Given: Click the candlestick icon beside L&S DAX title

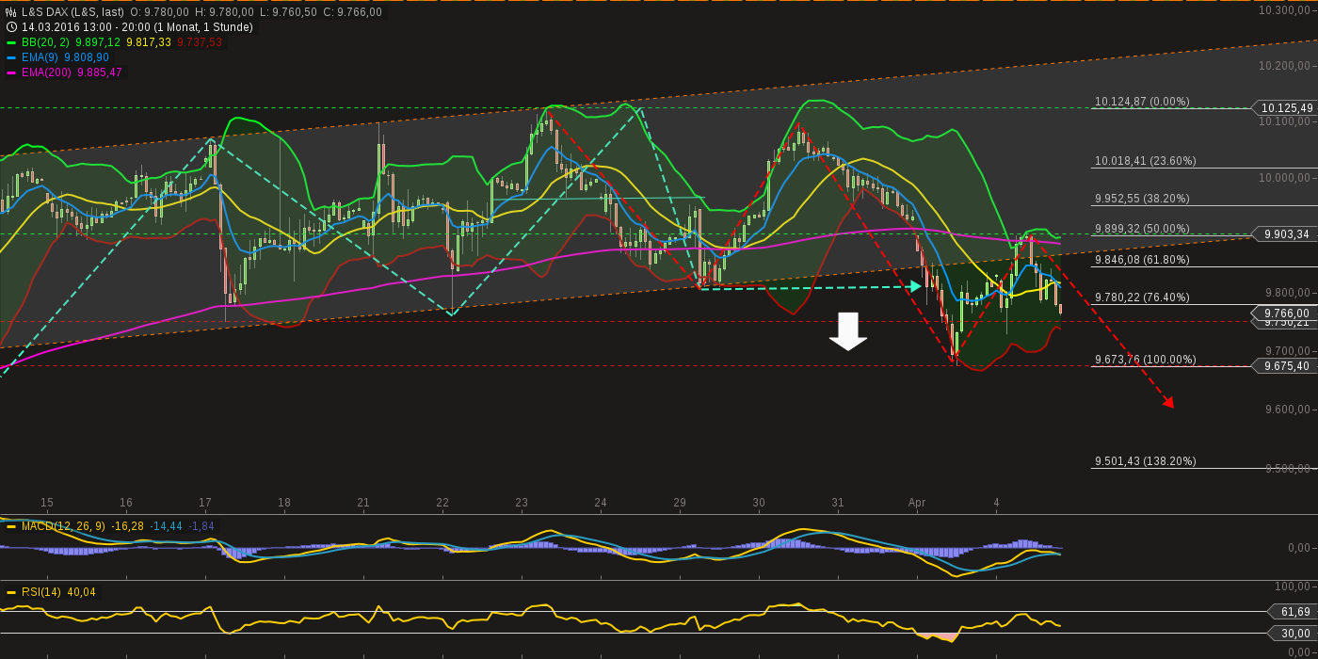Looking at the screenshot, I should pos(11,12).
